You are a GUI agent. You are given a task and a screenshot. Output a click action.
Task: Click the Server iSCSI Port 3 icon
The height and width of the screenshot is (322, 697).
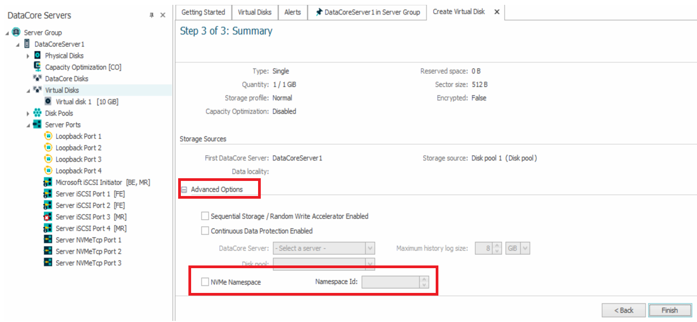click(48, 216)
